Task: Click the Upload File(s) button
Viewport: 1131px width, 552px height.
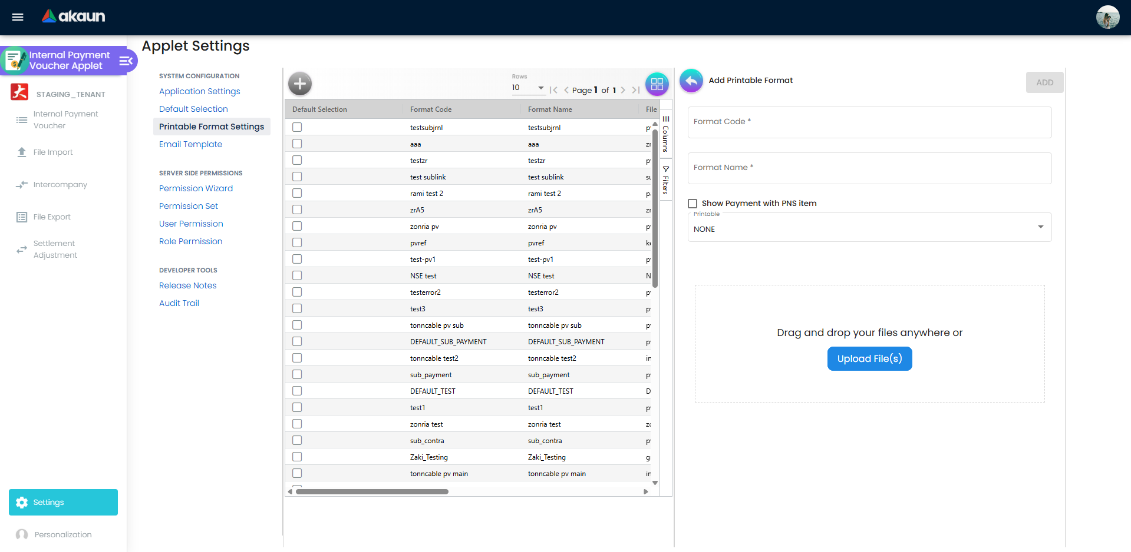Action: point(869,358)
